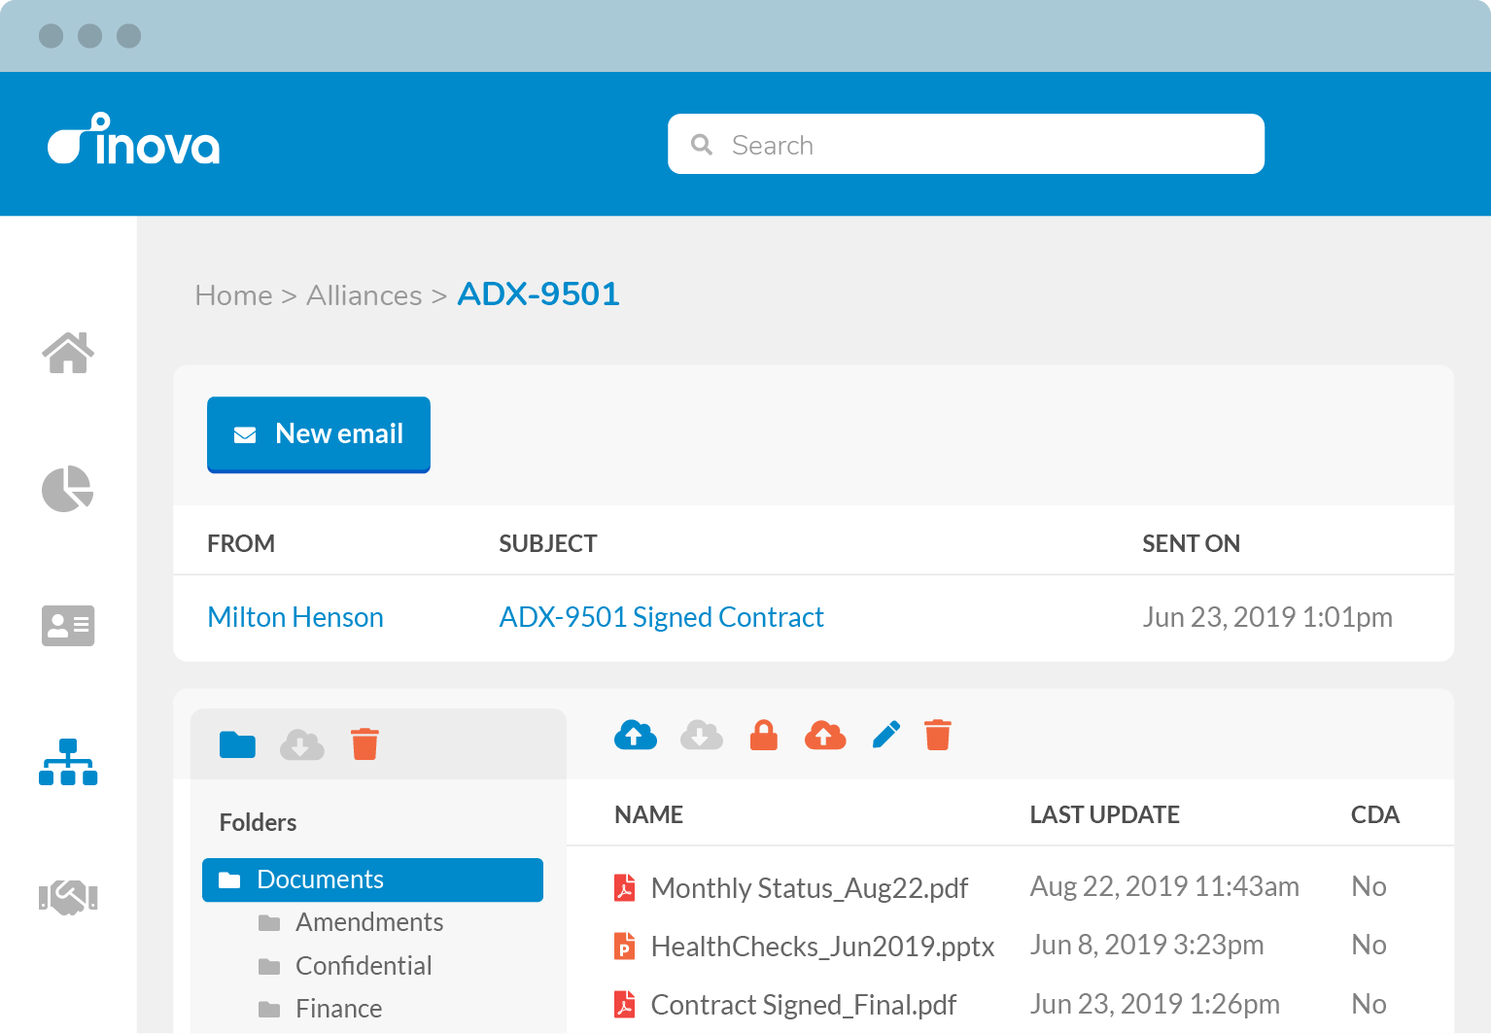Viewport: 1491px width, 1034px height.
Task: Sort emails by SENT ON column
Action: click(1191, 543)
